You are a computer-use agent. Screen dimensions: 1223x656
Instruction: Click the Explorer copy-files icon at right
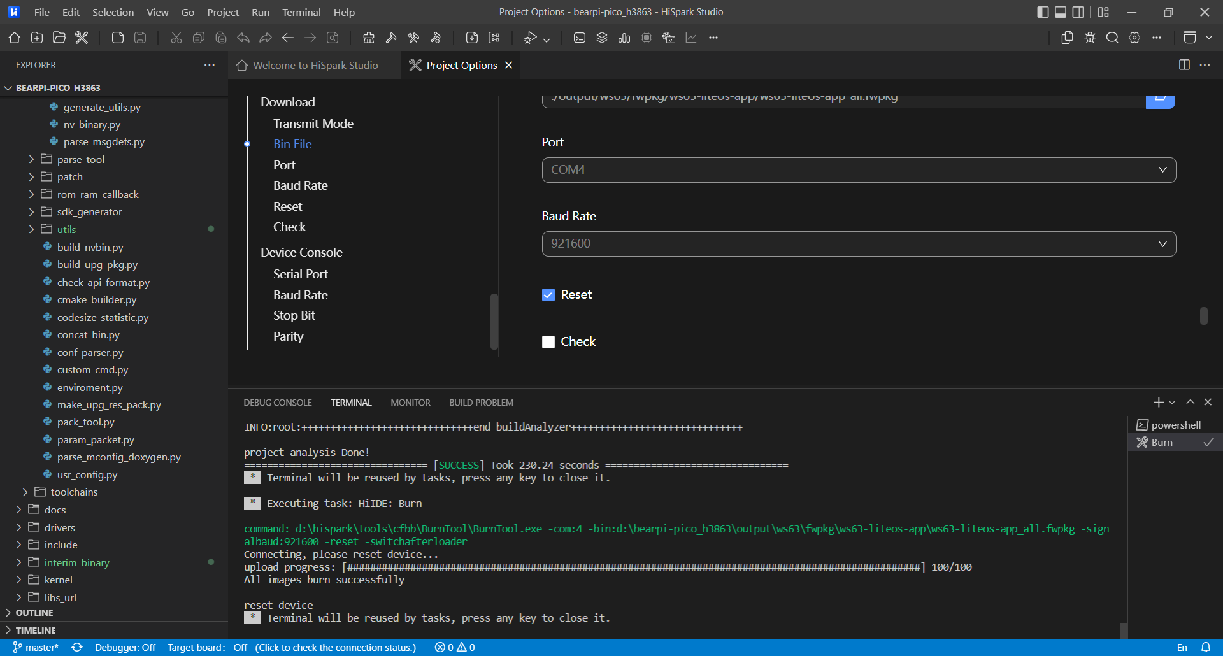coord(1068,38)
